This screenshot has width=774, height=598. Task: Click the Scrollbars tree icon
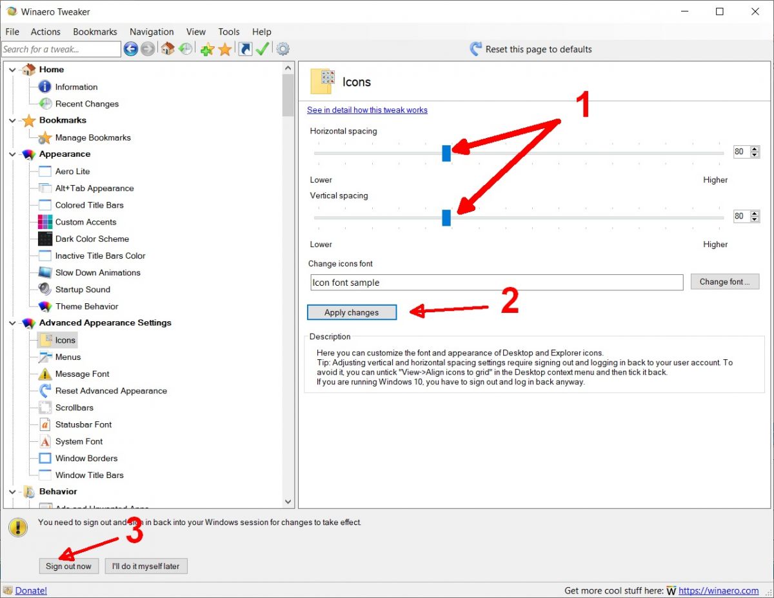pos(45,408)
